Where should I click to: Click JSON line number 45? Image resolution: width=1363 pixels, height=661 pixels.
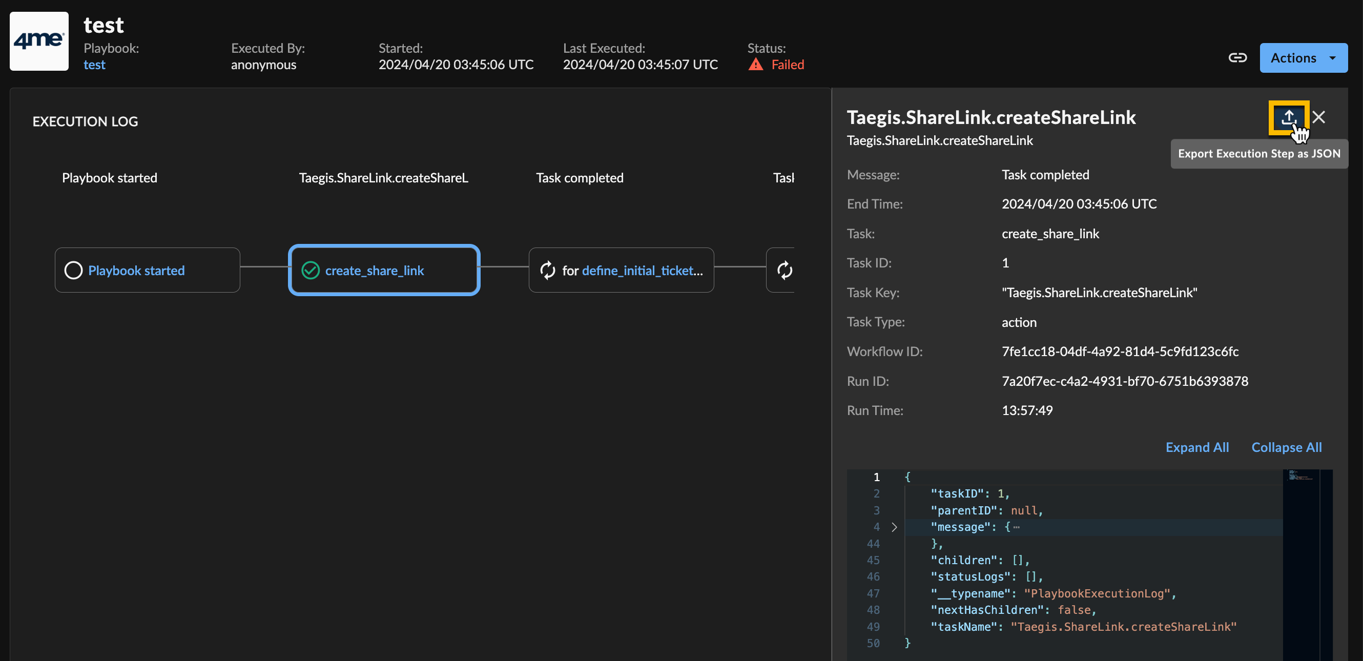coord(873,560)
